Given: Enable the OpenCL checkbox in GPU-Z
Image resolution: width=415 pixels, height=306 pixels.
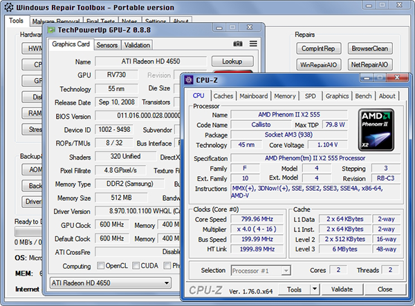Looking at the screenshot, I should [100, 265].
